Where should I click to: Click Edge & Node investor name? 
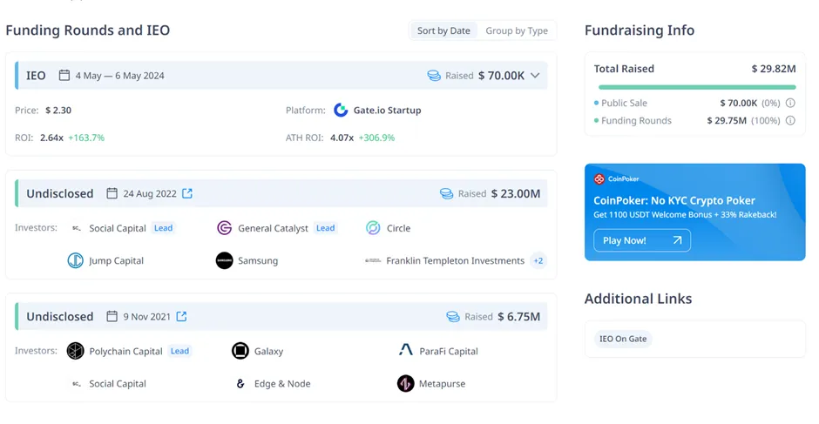coord(282,384)
